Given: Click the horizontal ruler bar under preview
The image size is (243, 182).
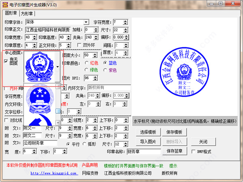Looking at the screenshot, I should [x=186, y=121].
